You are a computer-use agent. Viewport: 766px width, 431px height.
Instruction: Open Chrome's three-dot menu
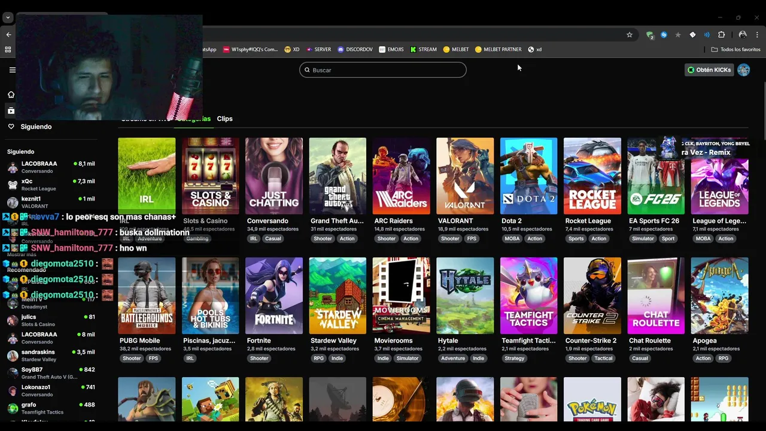point(757,35)
